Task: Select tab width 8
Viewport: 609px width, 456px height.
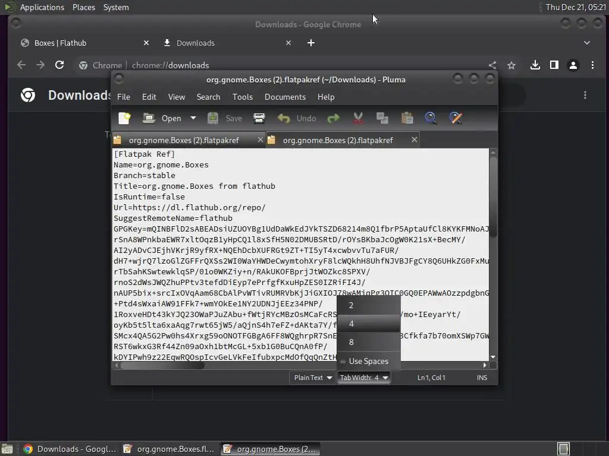Action: (x=369, y=342)
